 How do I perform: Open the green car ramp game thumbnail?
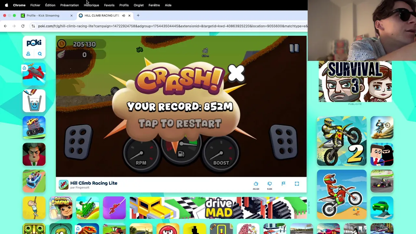(382, 208)
